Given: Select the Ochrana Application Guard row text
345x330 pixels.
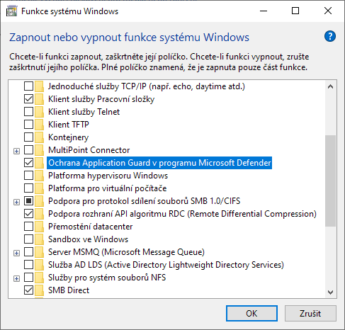Looking at the screenshot, I should pyautogui.click(x=159, y=163).
